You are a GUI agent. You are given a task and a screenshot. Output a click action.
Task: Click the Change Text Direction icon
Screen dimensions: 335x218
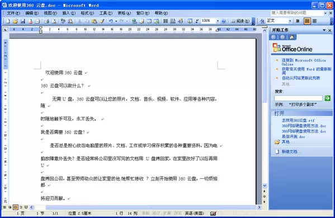[173, 21]
